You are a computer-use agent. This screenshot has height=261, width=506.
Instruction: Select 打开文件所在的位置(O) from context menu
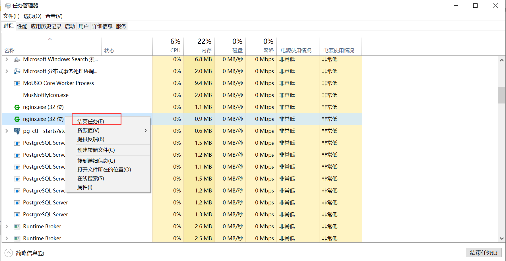104,170
